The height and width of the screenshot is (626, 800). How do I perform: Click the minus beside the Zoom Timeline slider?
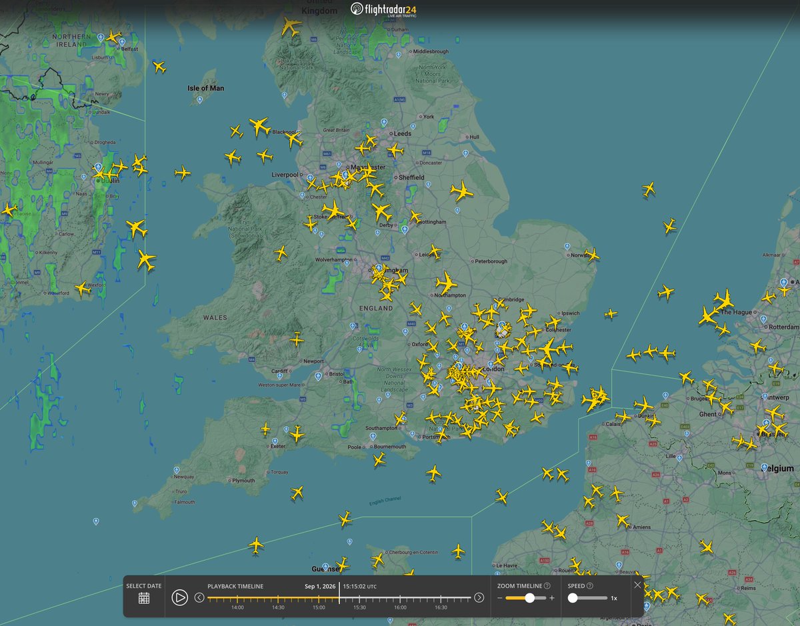click(x=500, y=598)
